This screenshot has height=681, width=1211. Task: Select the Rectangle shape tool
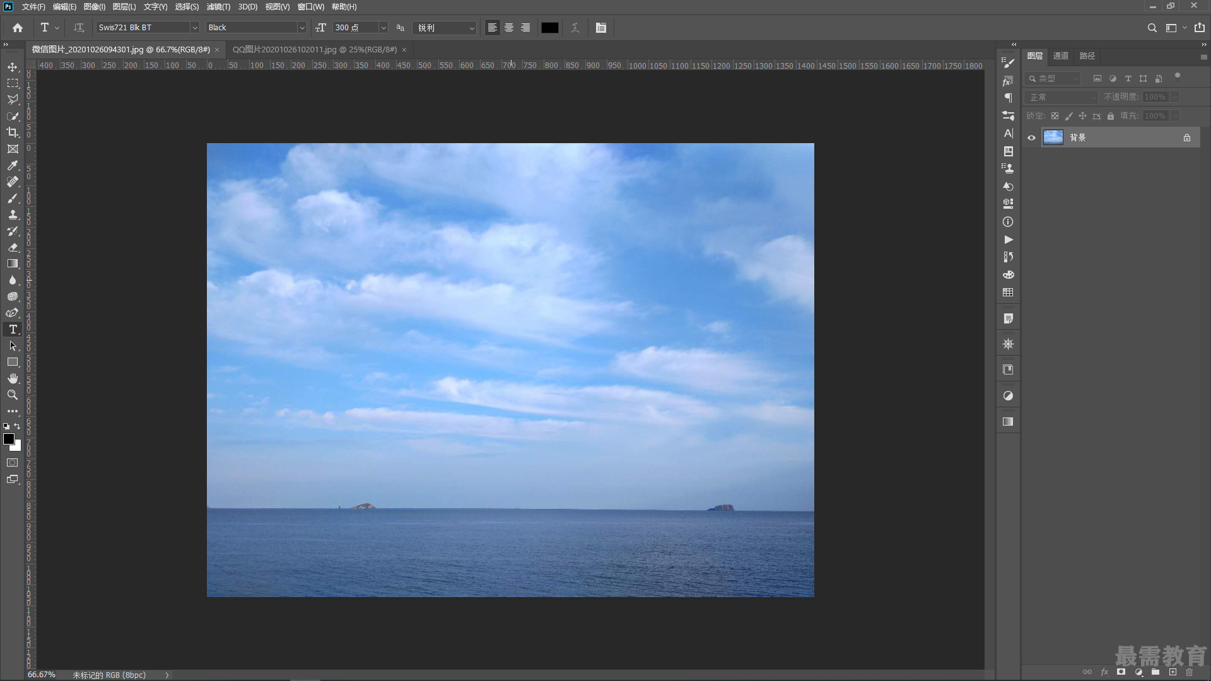[13, 362]
